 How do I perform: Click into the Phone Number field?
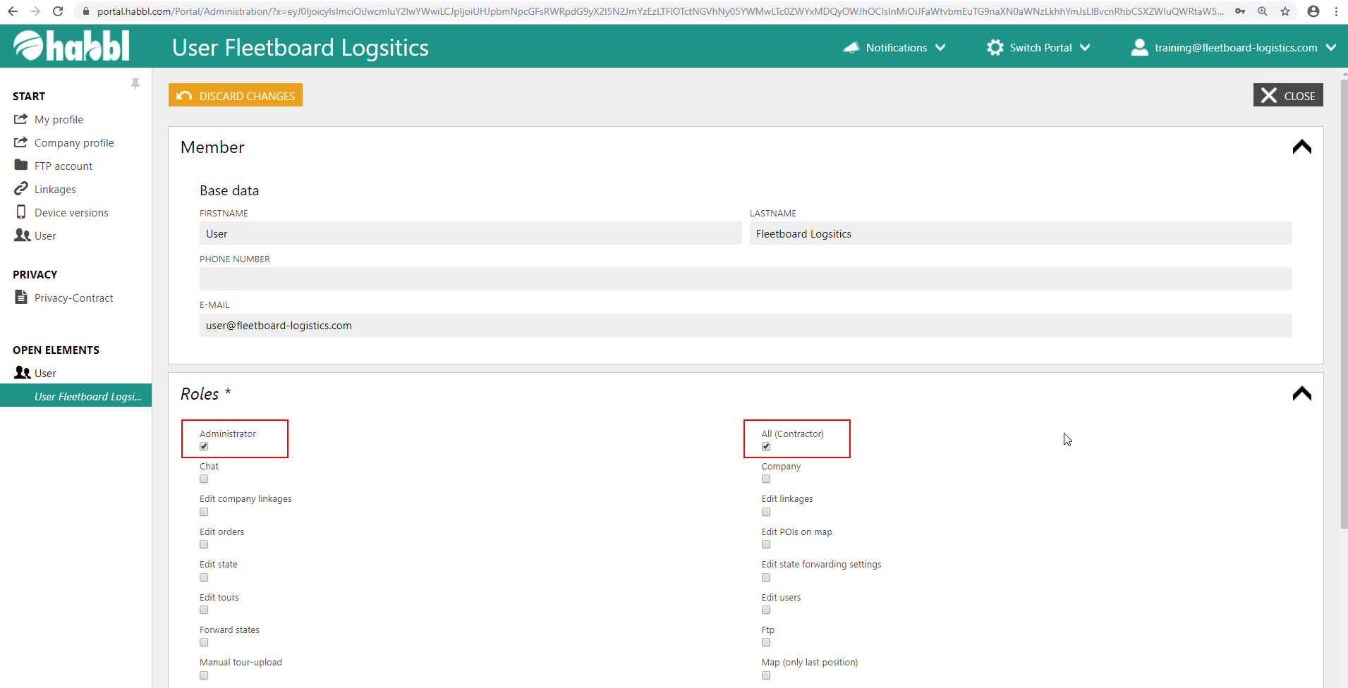pos(745,279)
